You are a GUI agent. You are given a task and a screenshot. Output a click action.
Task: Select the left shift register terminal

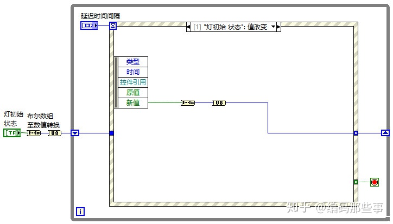[x=75, y=133]
